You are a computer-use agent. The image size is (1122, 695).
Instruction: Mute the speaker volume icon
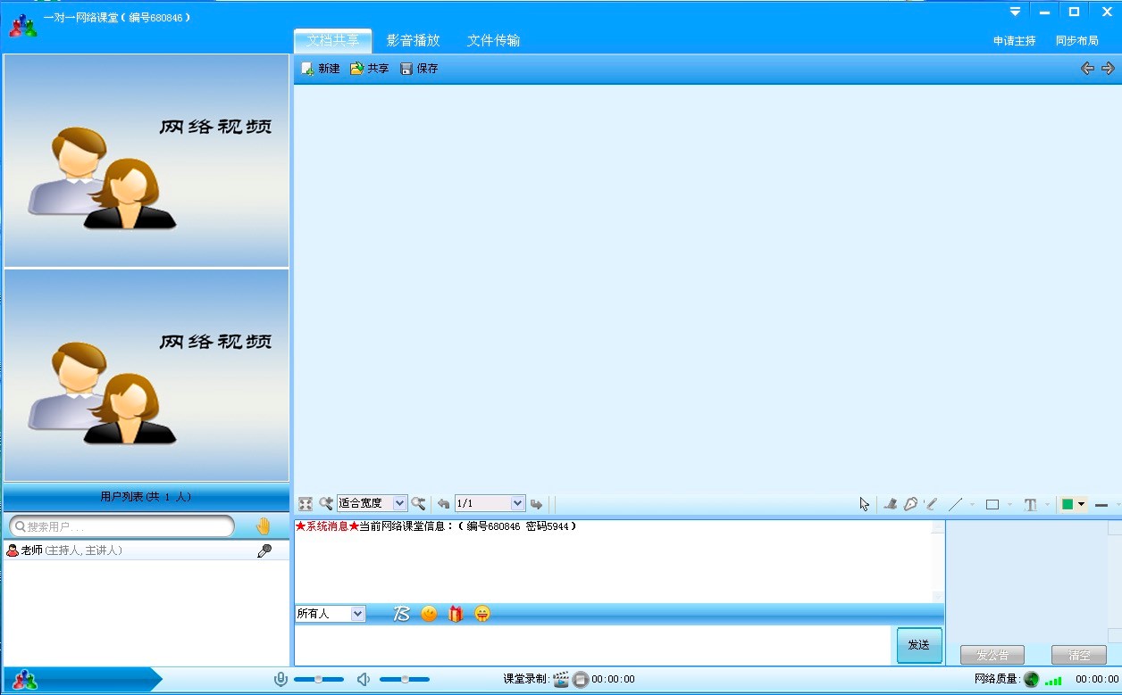tap(364, 680)
